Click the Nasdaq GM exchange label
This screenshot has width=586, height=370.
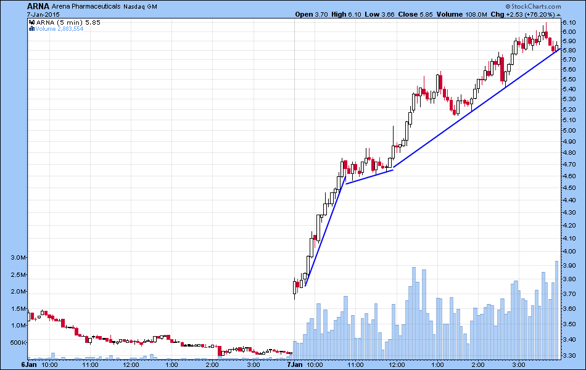[140, 7]
